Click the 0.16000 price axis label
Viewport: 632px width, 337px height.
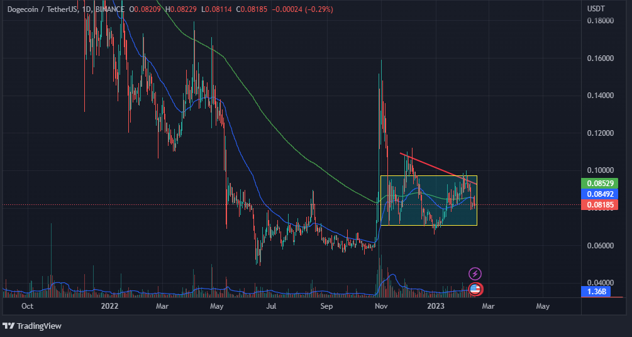[601, 58]
